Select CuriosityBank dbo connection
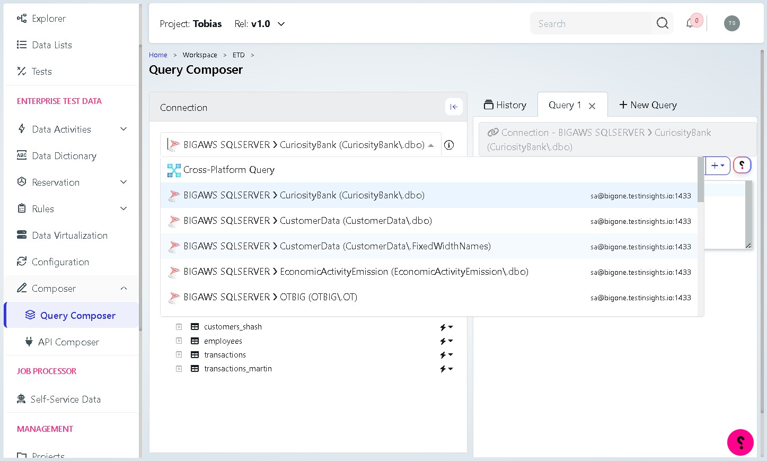This screenshot has width=767, height=461. (429, 195)
